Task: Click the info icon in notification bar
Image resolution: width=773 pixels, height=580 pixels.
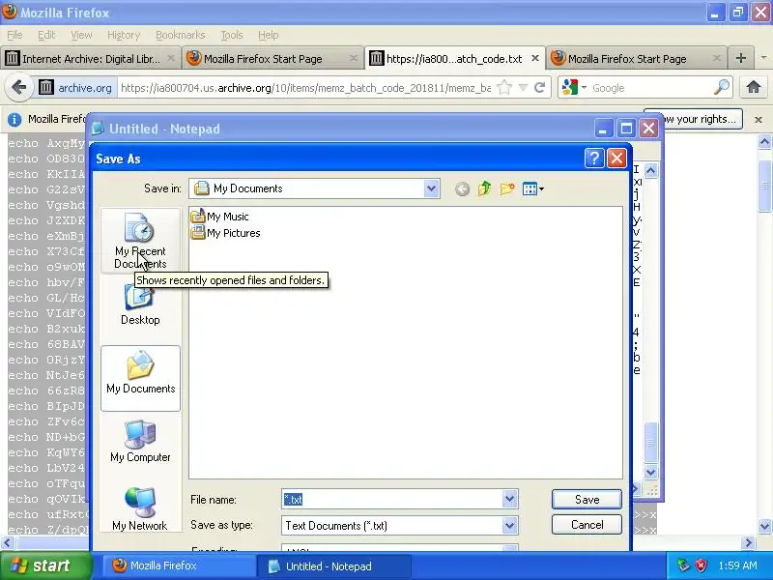Action: (x=14, y=119)
